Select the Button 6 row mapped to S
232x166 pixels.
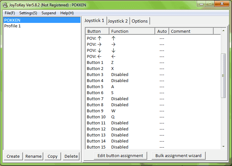click(153, 93)
